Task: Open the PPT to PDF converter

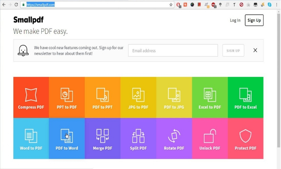Action: pyautogui.click(x=67, y=97)
